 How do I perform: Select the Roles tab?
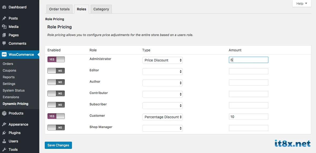pyautogui.click(x=82, y=9)
